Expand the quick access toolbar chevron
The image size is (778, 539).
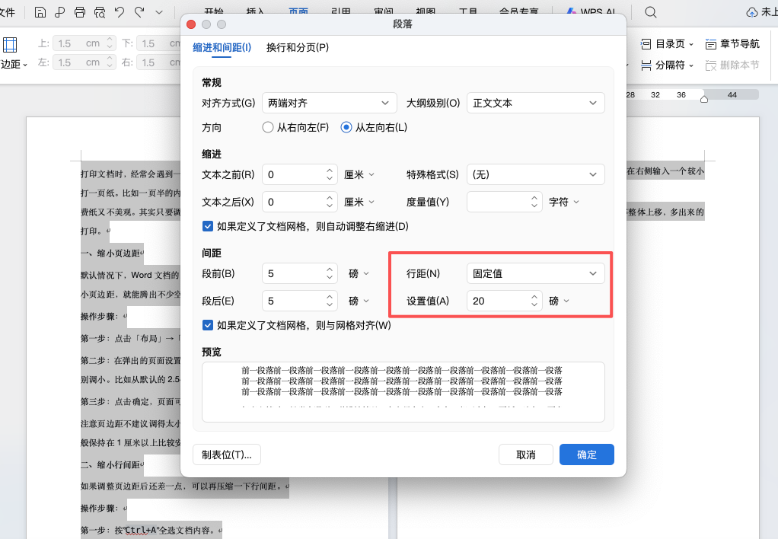pos(159,12)
